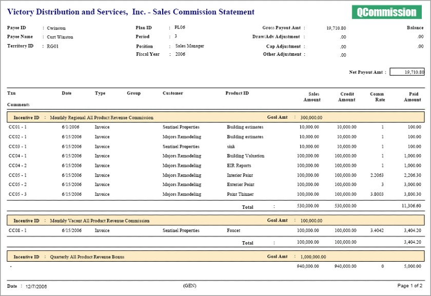Select transaction 'CC05 - 3'
Viewport: 431px width, 296px height.
(x=17, y=194)
